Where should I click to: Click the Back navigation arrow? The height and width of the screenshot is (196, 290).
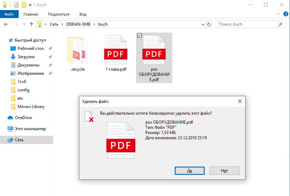(6, 24)
